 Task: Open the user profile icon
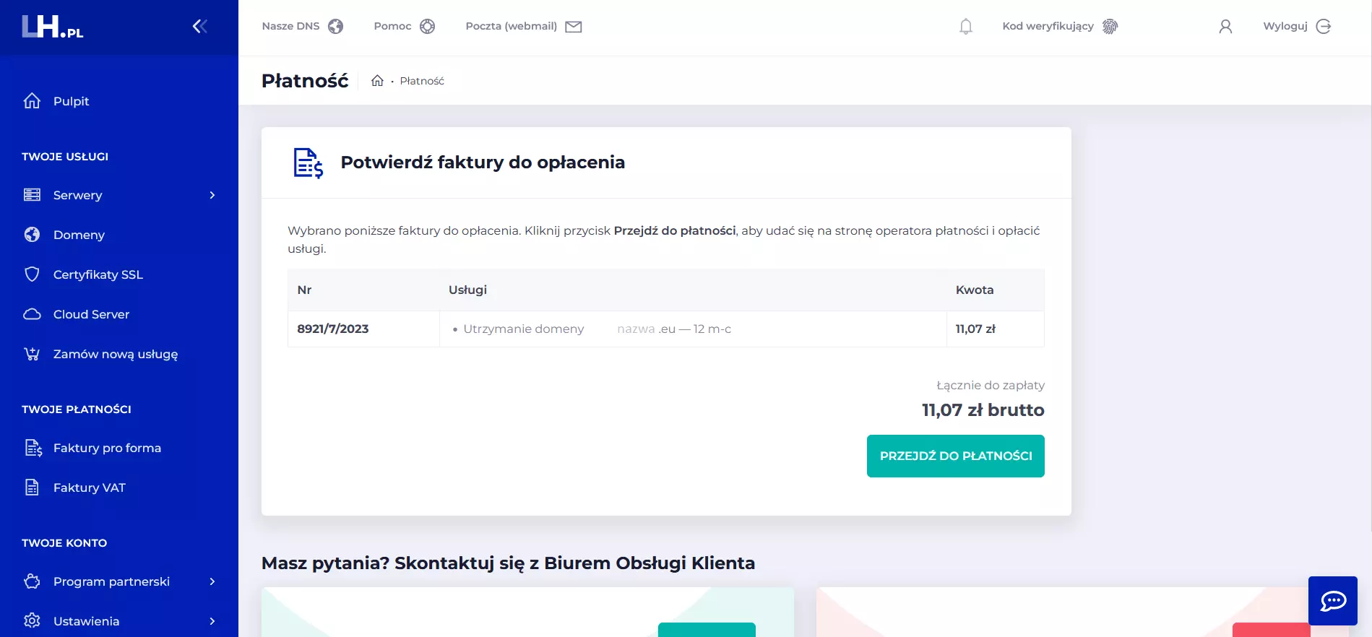coord(1225,27)
